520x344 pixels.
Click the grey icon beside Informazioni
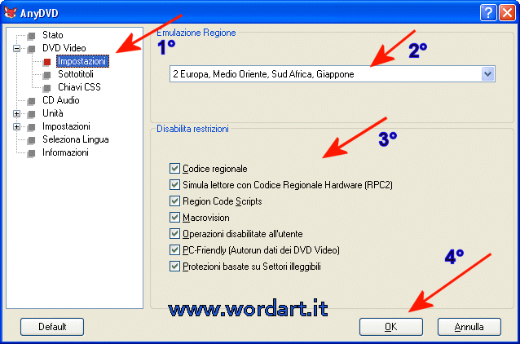(x=32, y=153)
